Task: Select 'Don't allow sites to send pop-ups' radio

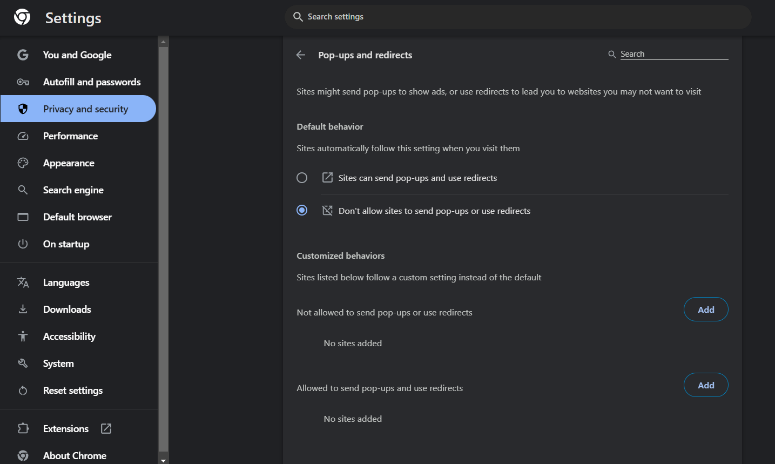Action: click(302, 211)
